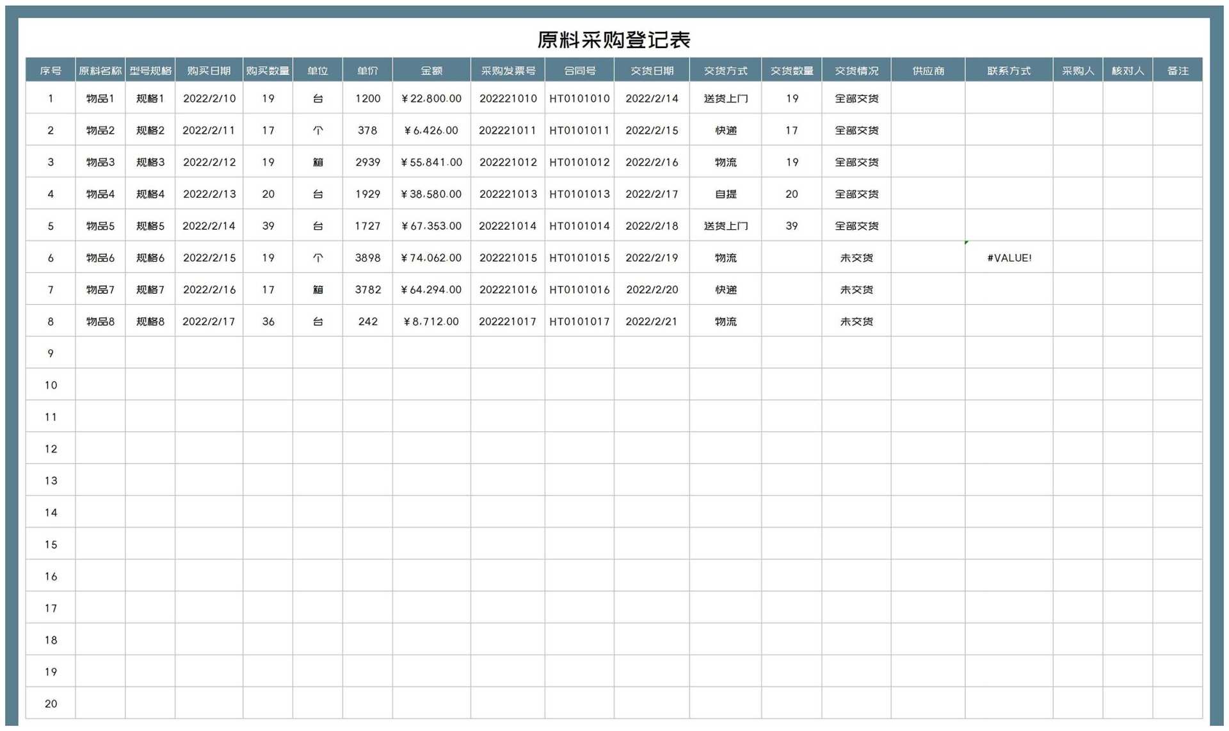Select the invoice number 202221013 cell
The width and height of the screenshot is (1229, 731).
tap(508, 194)
